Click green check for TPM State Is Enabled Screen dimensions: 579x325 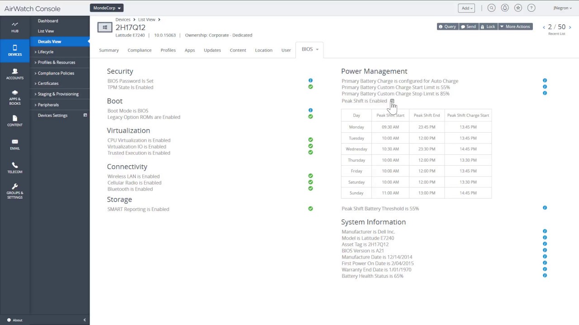(310, 87)
